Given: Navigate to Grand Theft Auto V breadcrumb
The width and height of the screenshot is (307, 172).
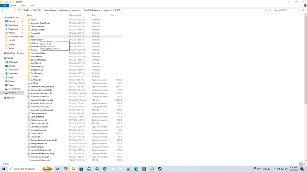Looking at the screenshot, I should [91, 10].
